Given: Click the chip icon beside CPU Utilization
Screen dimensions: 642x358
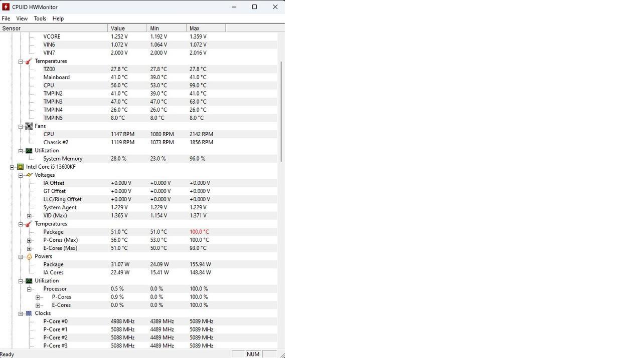Looking at the screenshot, I should pos(29,281).
